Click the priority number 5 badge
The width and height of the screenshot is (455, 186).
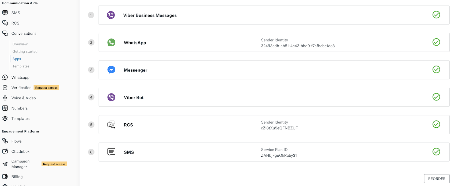(x=91, y=125)
